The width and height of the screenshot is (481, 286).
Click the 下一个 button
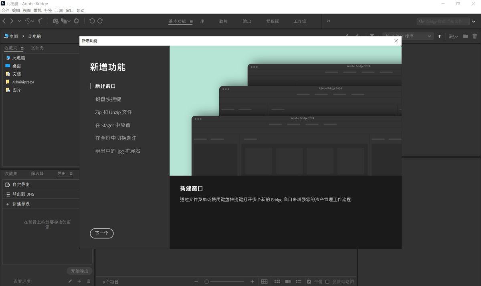tap(102, 233)
